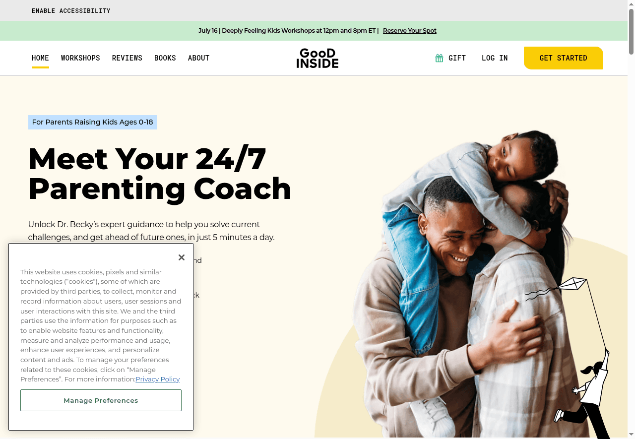
Task: Open Manage Preferences for cookies
Action: (x=101, y=400)
